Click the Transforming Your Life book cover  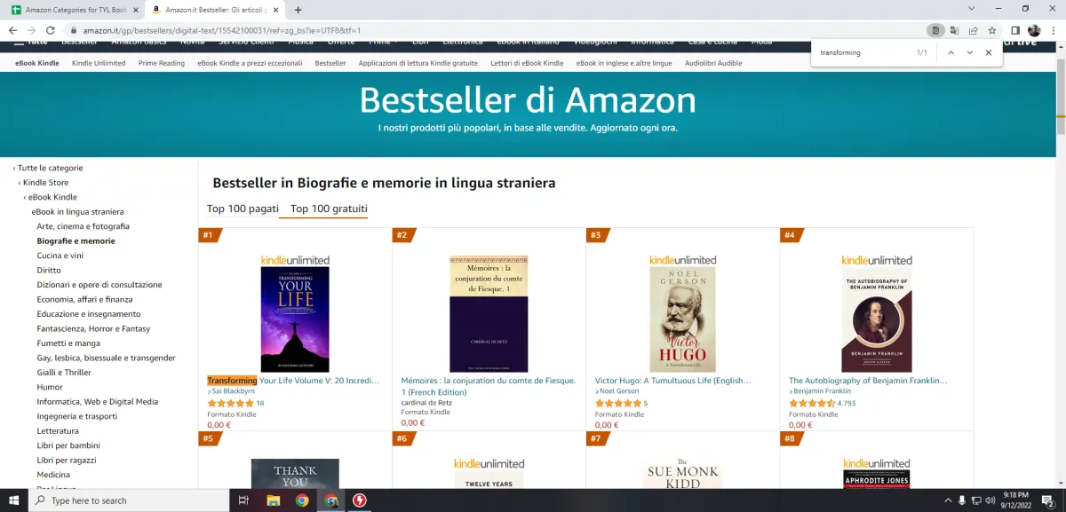click(295, 319)
